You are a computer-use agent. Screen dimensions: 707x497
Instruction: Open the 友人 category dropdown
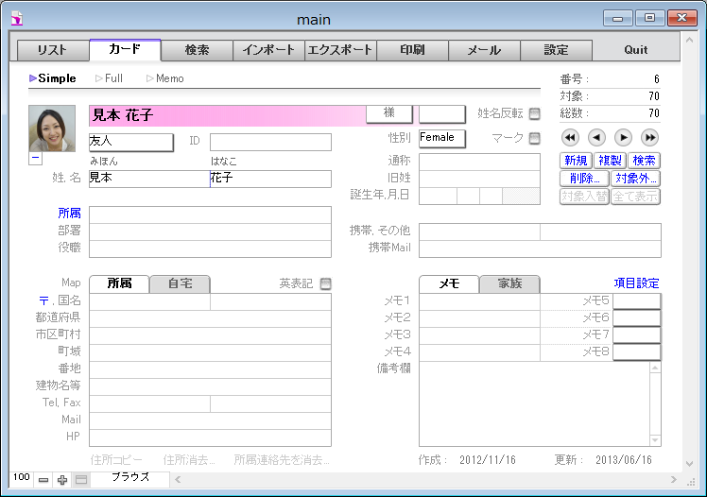pyautogui.click(x=130, y=142)
